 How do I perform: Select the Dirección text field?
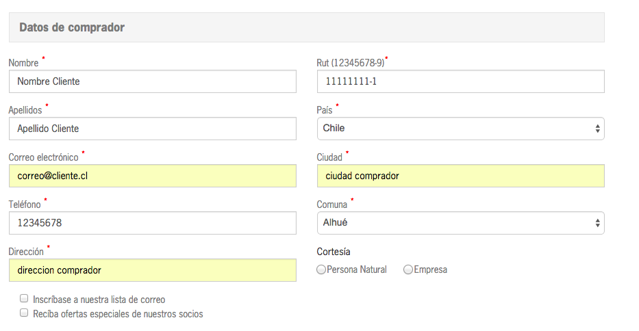[152, 270]
